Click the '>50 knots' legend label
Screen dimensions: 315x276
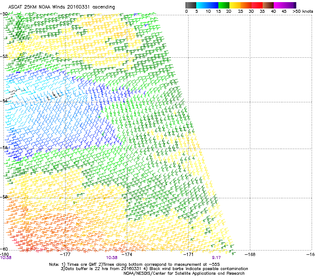click(x=303, y=11)
